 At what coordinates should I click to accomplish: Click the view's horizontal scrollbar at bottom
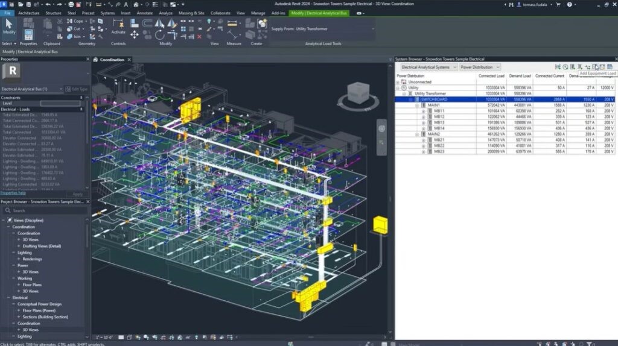(311, 337)
